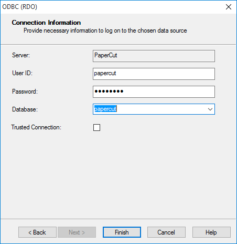Click the ODBC (RDO) title bar text
The height and width of the screenshot is (244, 237).
[x=20, y=7]
